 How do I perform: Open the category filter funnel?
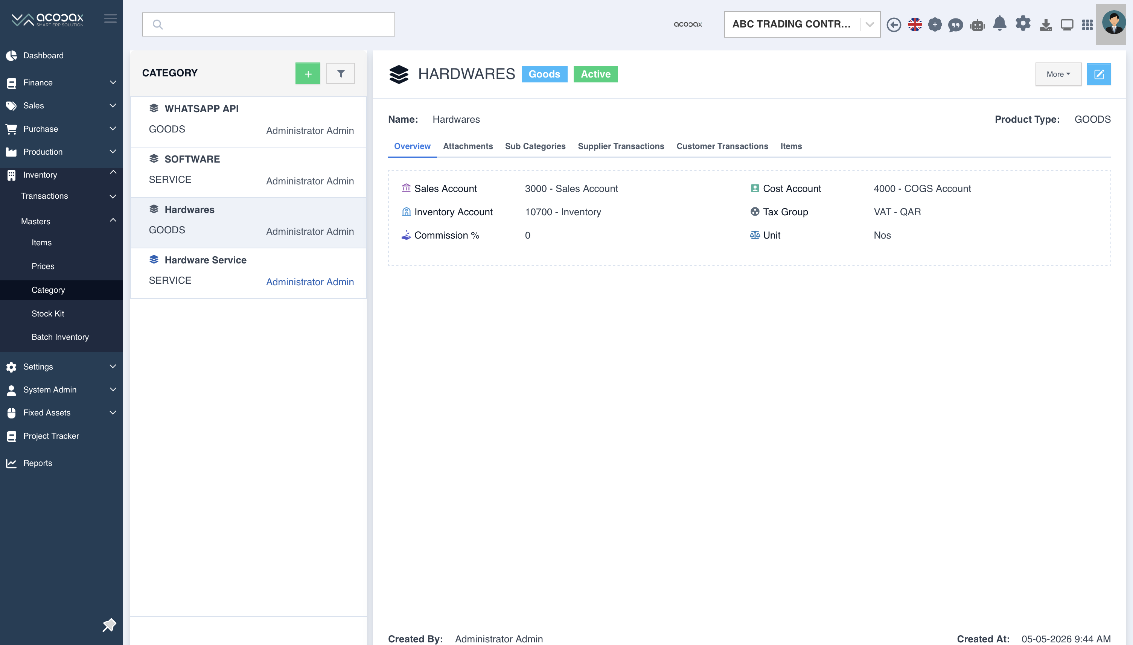pyautogui.click(x=341, y=73)
